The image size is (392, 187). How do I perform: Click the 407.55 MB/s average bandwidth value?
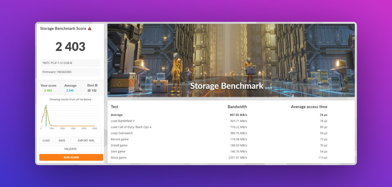[x=238, y=115]
